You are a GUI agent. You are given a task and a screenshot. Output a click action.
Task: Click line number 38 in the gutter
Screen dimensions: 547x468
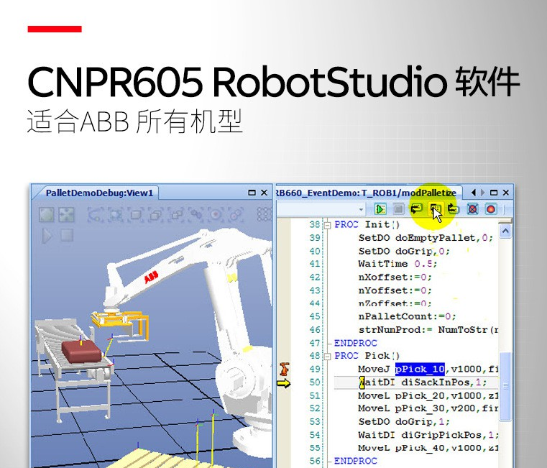point(315,224)
